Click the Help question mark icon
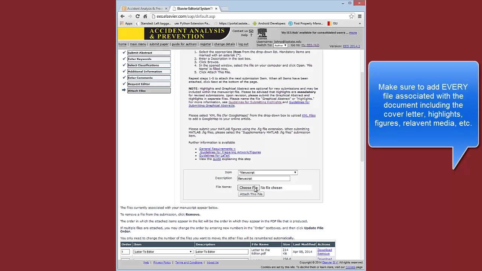This screenshot has width=482, height=271. [251, 35]
